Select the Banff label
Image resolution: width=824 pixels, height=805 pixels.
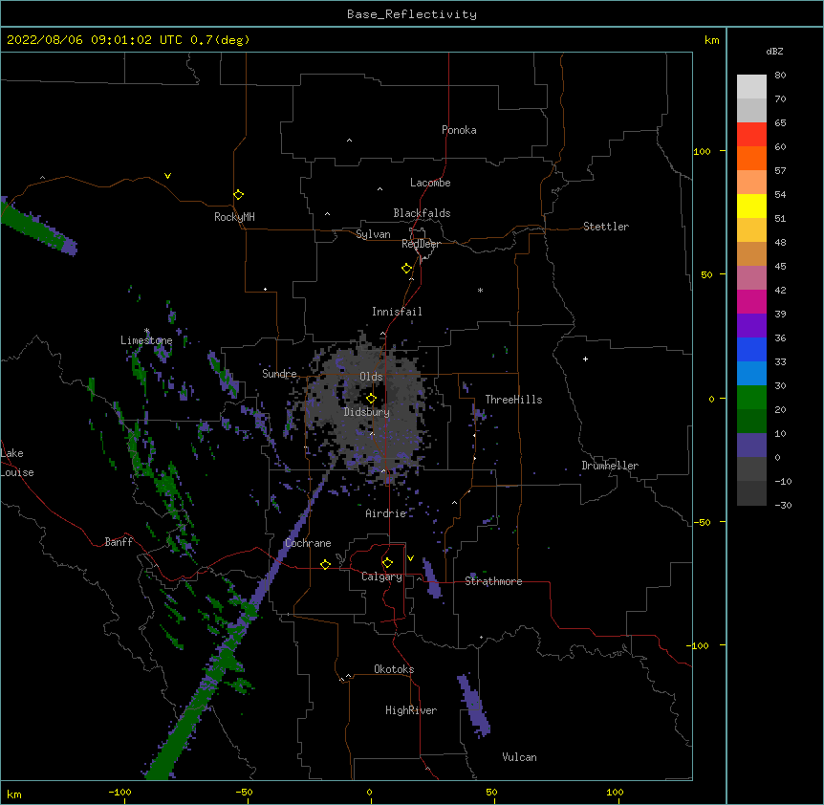(x=119, y=542)
